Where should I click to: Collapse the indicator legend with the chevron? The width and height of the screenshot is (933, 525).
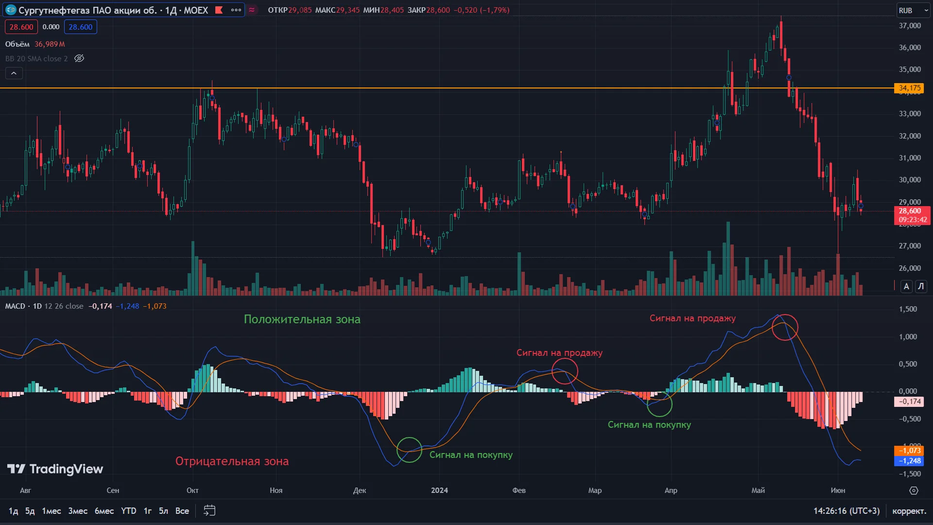pyautogui.click(x=14, y=73)
